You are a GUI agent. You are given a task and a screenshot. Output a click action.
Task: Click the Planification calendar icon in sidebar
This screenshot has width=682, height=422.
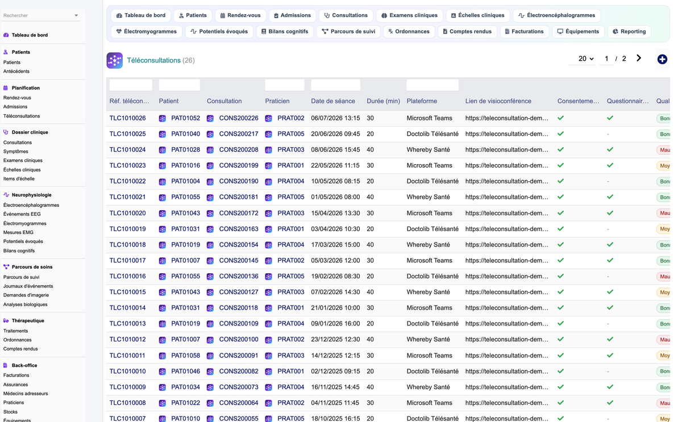(6, 88)
